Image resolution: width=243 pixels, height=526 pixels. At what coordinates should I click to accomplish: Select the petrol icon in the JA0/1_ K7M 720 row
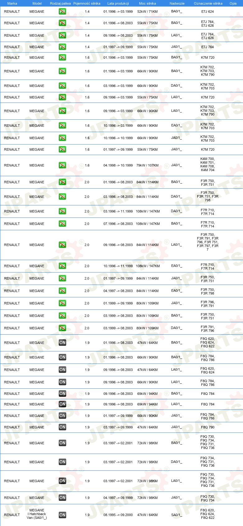point(62,149)
